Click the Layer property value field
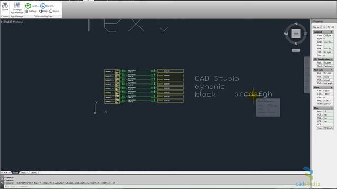The image size is (337, 189). pyautogui.click(x=328, y=38)
